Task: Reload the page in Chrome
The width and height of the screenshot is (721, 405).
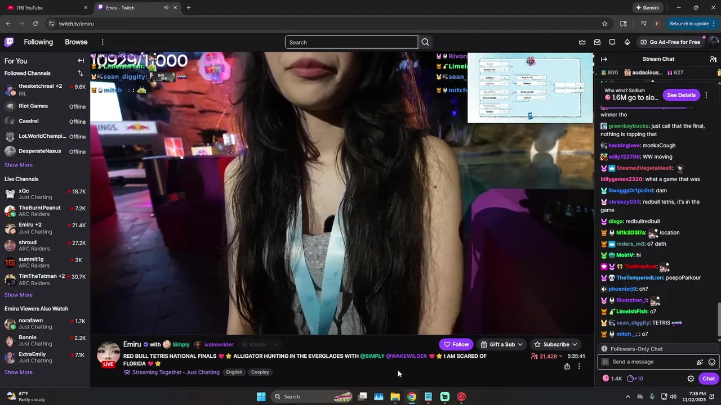Action: [35, 24]
